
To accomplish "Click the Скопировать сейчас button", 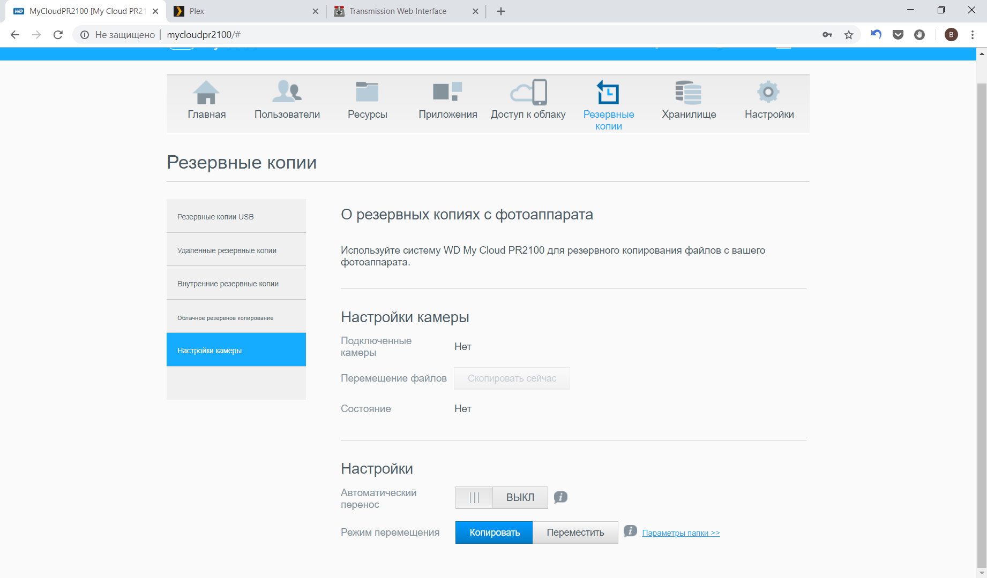I will (512, 378).
